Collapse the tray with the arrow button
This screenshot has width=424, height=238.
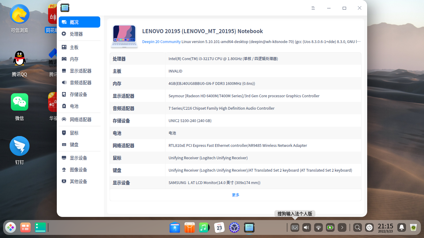[x=342, y=227]
